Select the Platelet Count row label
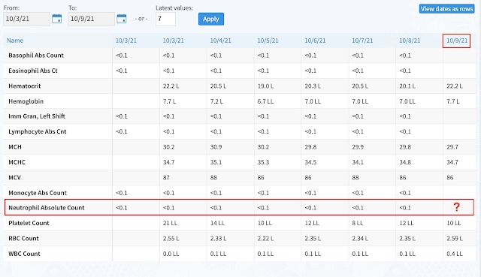Screen dimensions: 481x277 pos(29,223)
